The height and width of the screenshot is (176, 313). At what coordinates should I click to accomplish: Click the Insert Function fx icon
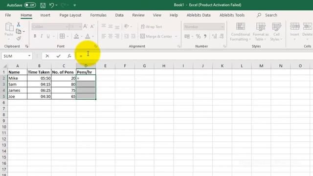pyautogui.click(x=69, y=56)
